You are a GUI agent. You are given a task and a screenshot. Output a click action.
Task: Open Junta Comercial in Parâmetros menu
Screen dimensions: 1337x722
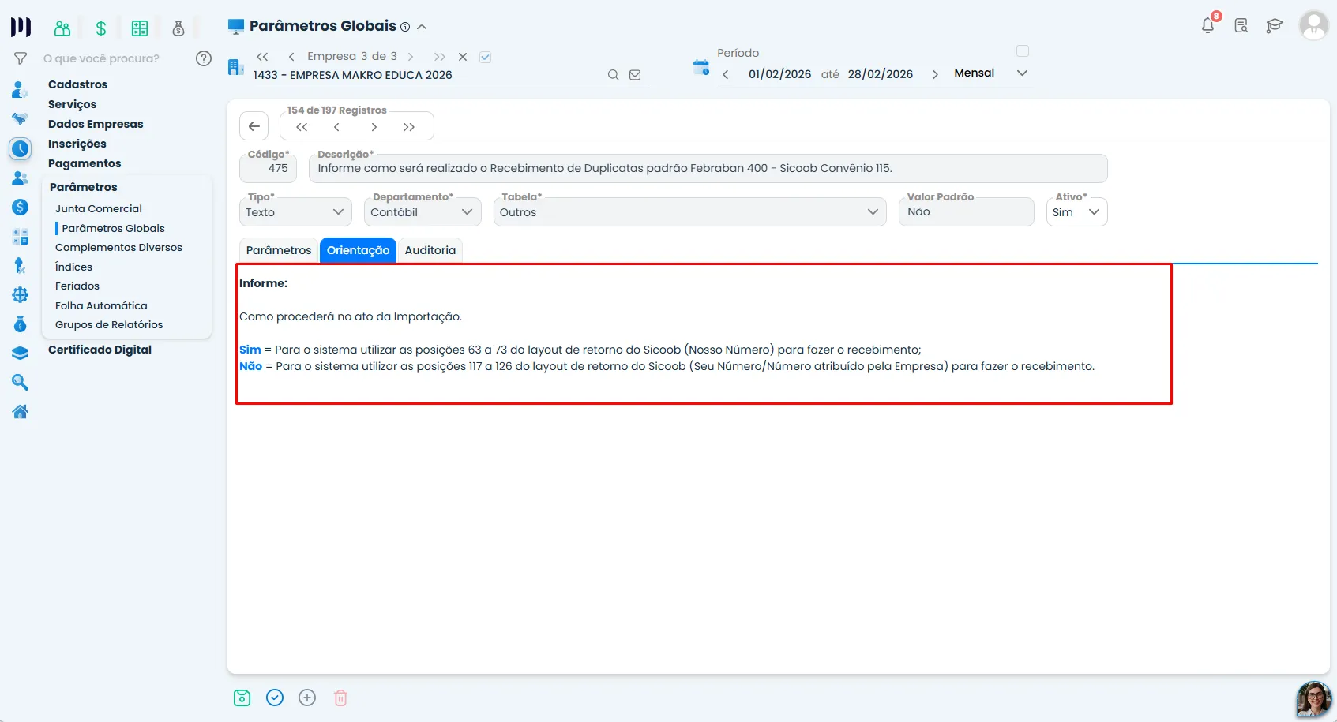point(99,208)
